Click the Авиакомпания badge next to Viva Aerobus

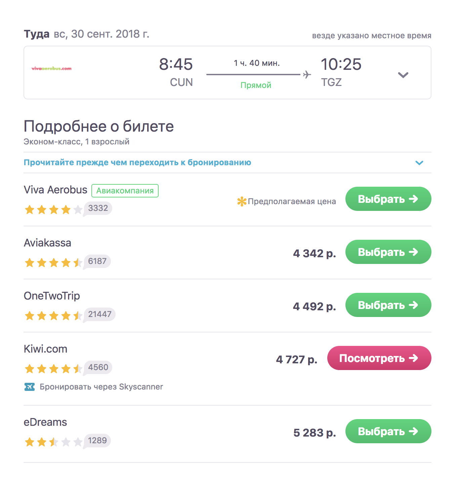coord(125,191)
